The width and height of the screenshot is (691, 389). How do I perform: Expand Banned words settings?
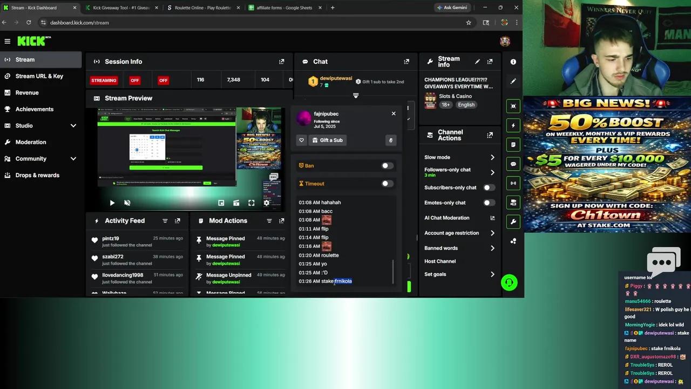pyautogui.click(x=492, y=248)
